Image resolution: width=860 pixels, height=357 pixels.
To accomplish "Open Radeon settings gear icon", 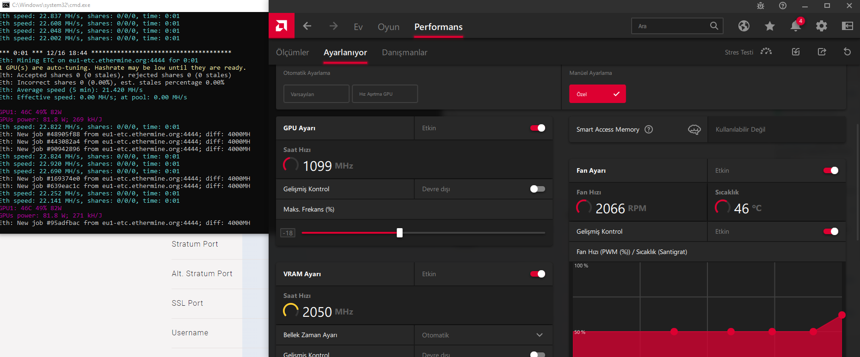I will 822,26.
